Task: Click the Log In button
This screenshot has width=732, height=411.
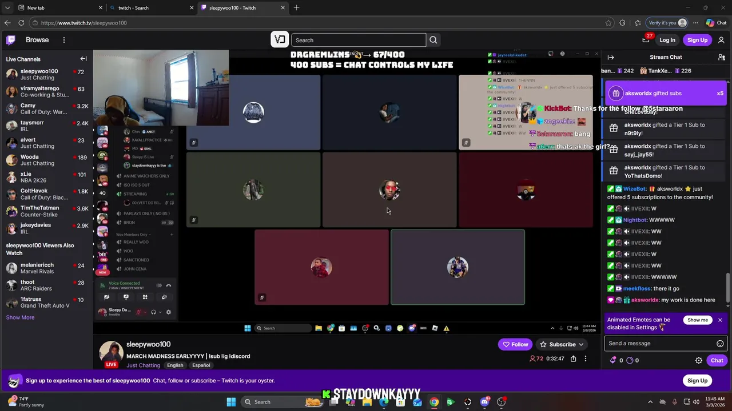Action: coord(667,40)
